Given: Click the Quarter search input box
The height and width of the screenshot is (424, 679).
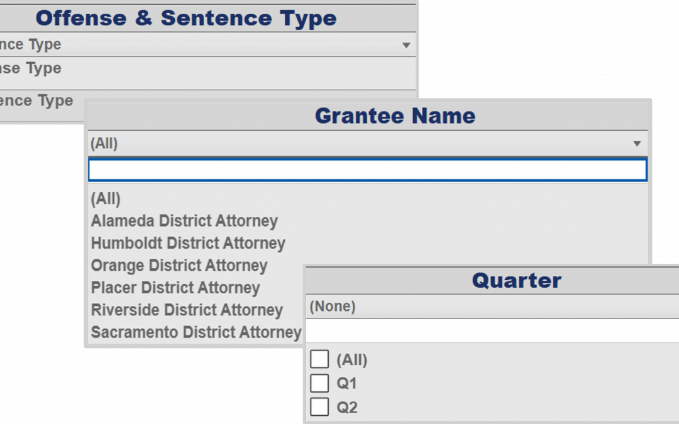Looking at the screenshot, I should click(x=490, y=331).
